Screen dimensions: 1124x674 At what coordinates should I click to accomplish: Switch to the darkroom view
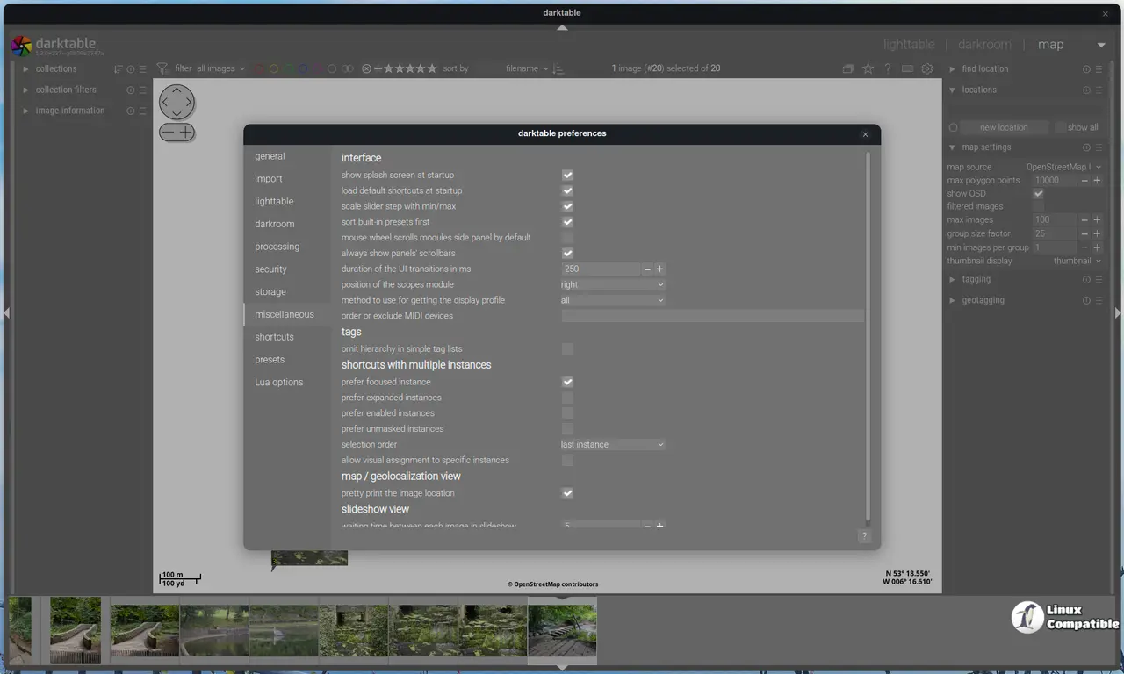tap(983, 44)
